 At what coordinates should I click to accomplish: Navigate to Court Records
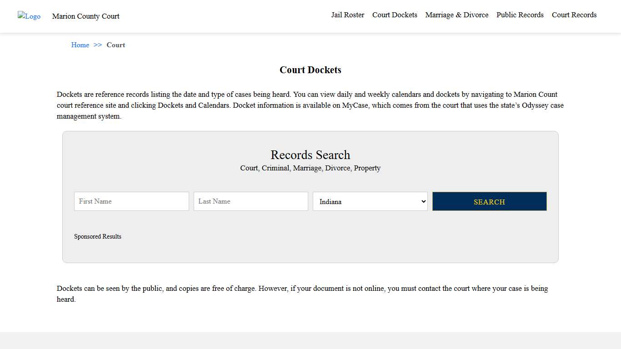point(574,15)
